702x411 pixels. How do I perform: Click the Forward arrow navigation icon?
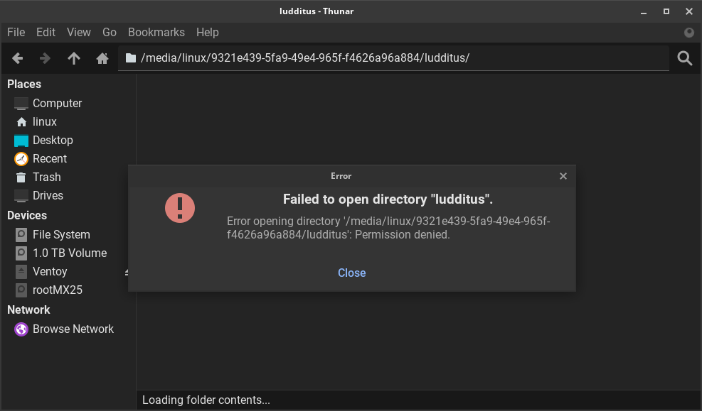point(45,58)
